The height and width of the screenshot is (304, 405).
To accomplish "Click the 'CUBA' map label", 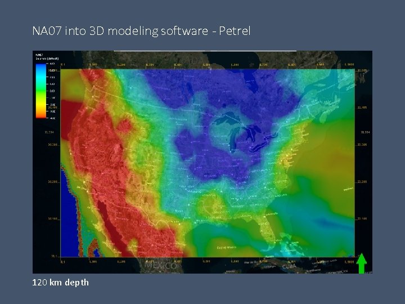I will click(x=289, y=266).
